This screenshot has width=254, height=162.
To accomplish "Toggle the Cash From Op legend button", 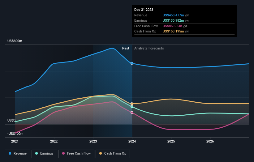I will [x=113, y=154].
